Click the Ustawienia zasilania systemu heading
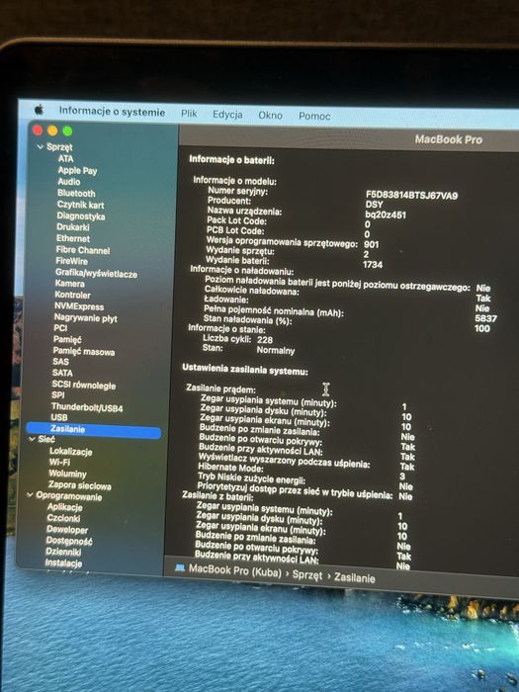This screenshot has width=519, height=692. 245,370
